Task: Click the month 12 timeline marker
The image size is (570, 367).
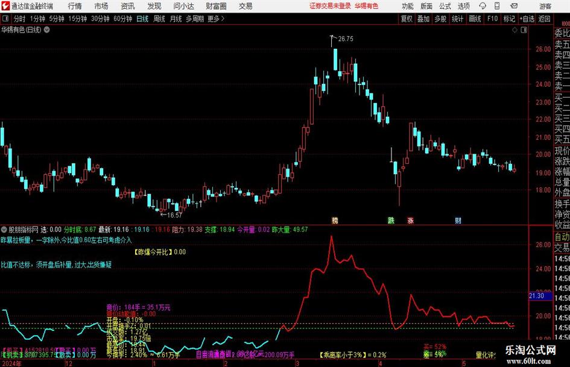Action: [68, 363]
